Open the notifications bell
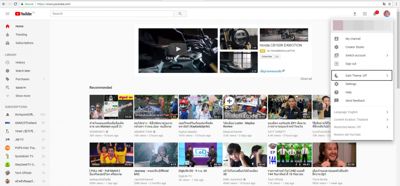400x186 pixels. [375, 14]
